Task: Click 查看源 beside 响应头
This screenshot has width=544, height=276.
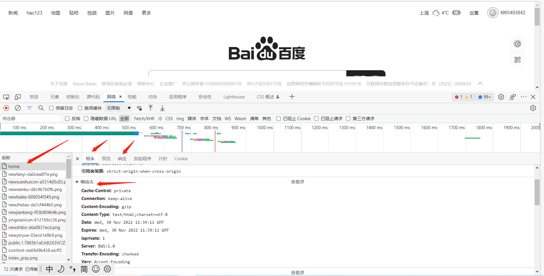Action: coord(298,182)
